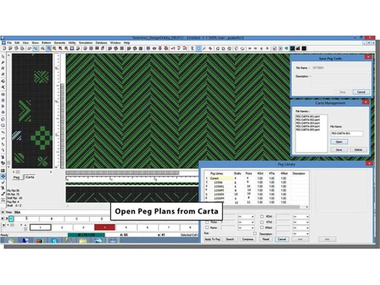Select the striped circle pattern thumbnail
This screenshot has width=380, height=285.
pyautogui.click(x=19, y=158)
